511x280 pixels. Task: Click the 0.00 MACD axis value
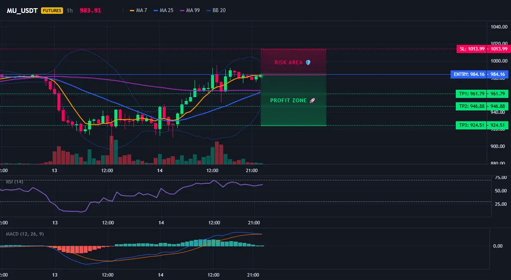pos(498,246)
